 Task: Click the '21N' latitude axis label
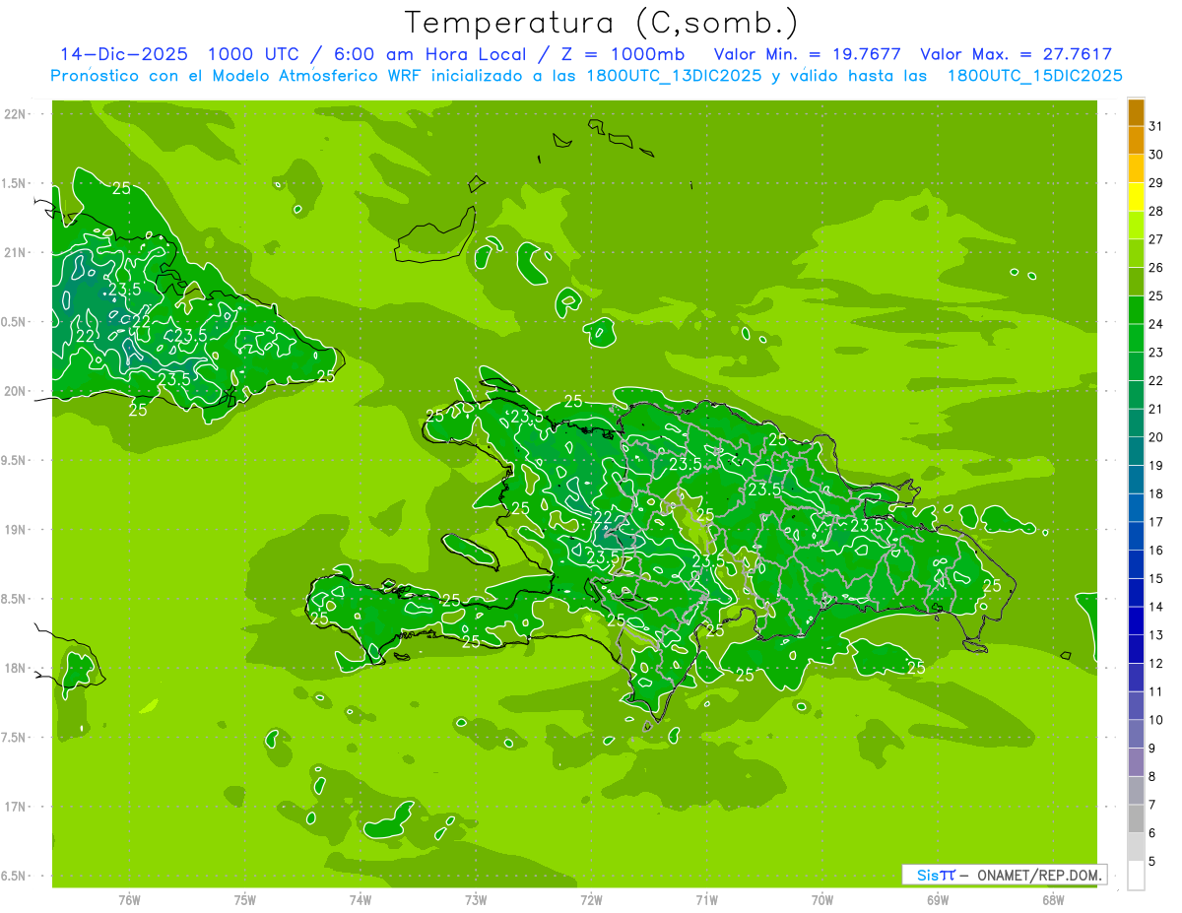pos(15,253)
